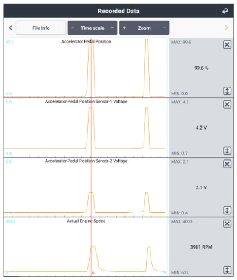237x280 pixels.
Task: Expand the Accelerator Pedal Position graph vertically
Action: [227, 91]
